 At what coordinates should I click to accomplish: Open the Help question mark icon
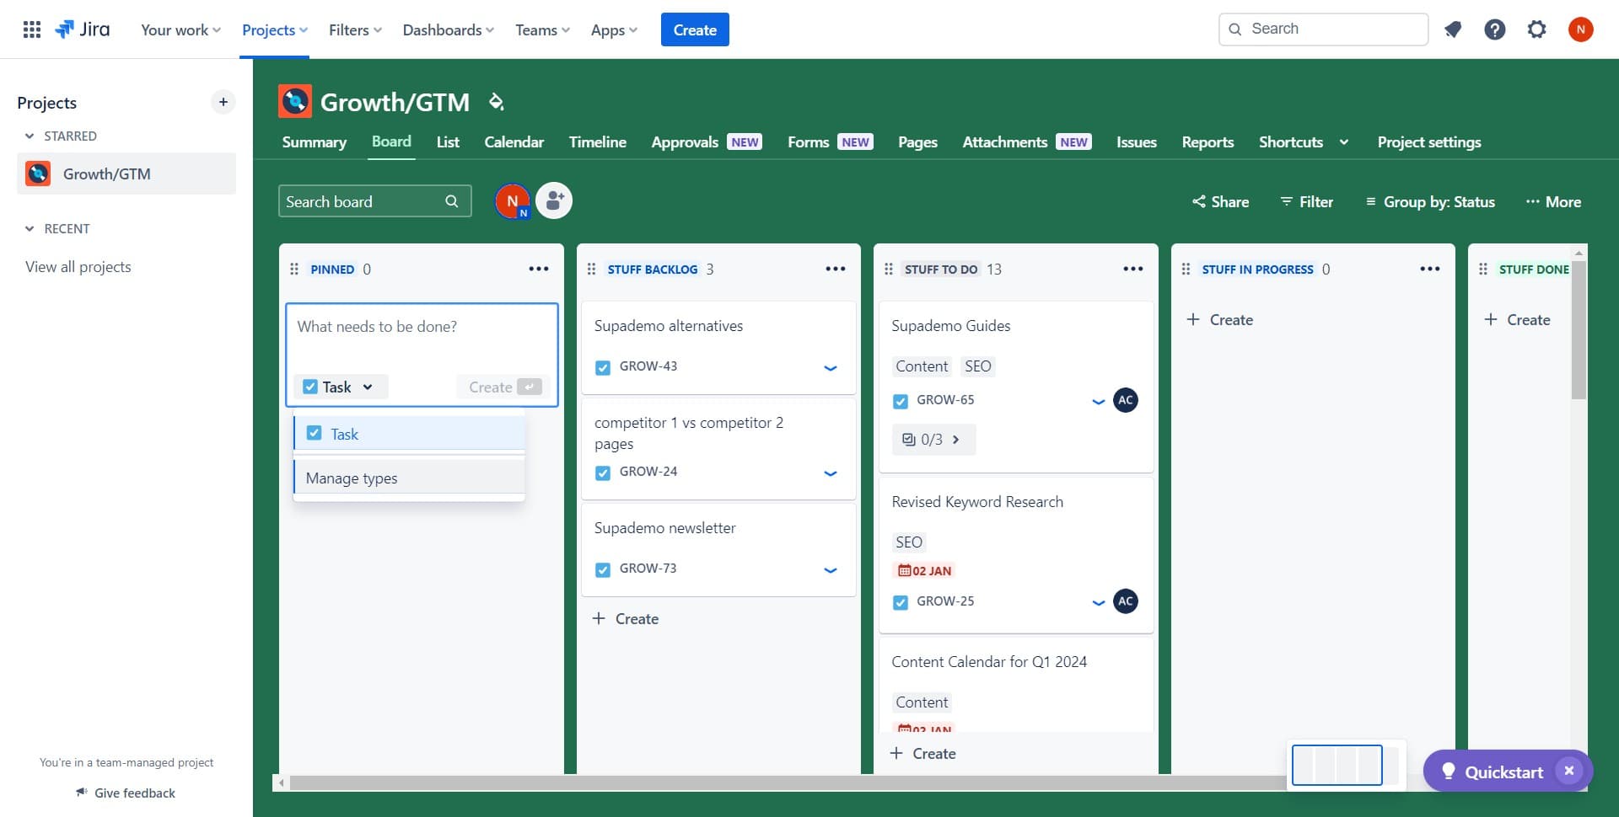1494,29
